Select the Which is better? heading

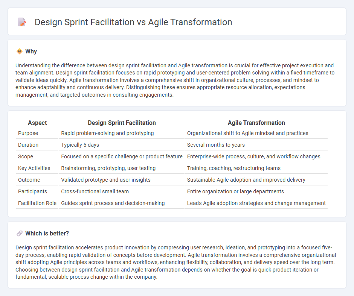tap(47, 233)
